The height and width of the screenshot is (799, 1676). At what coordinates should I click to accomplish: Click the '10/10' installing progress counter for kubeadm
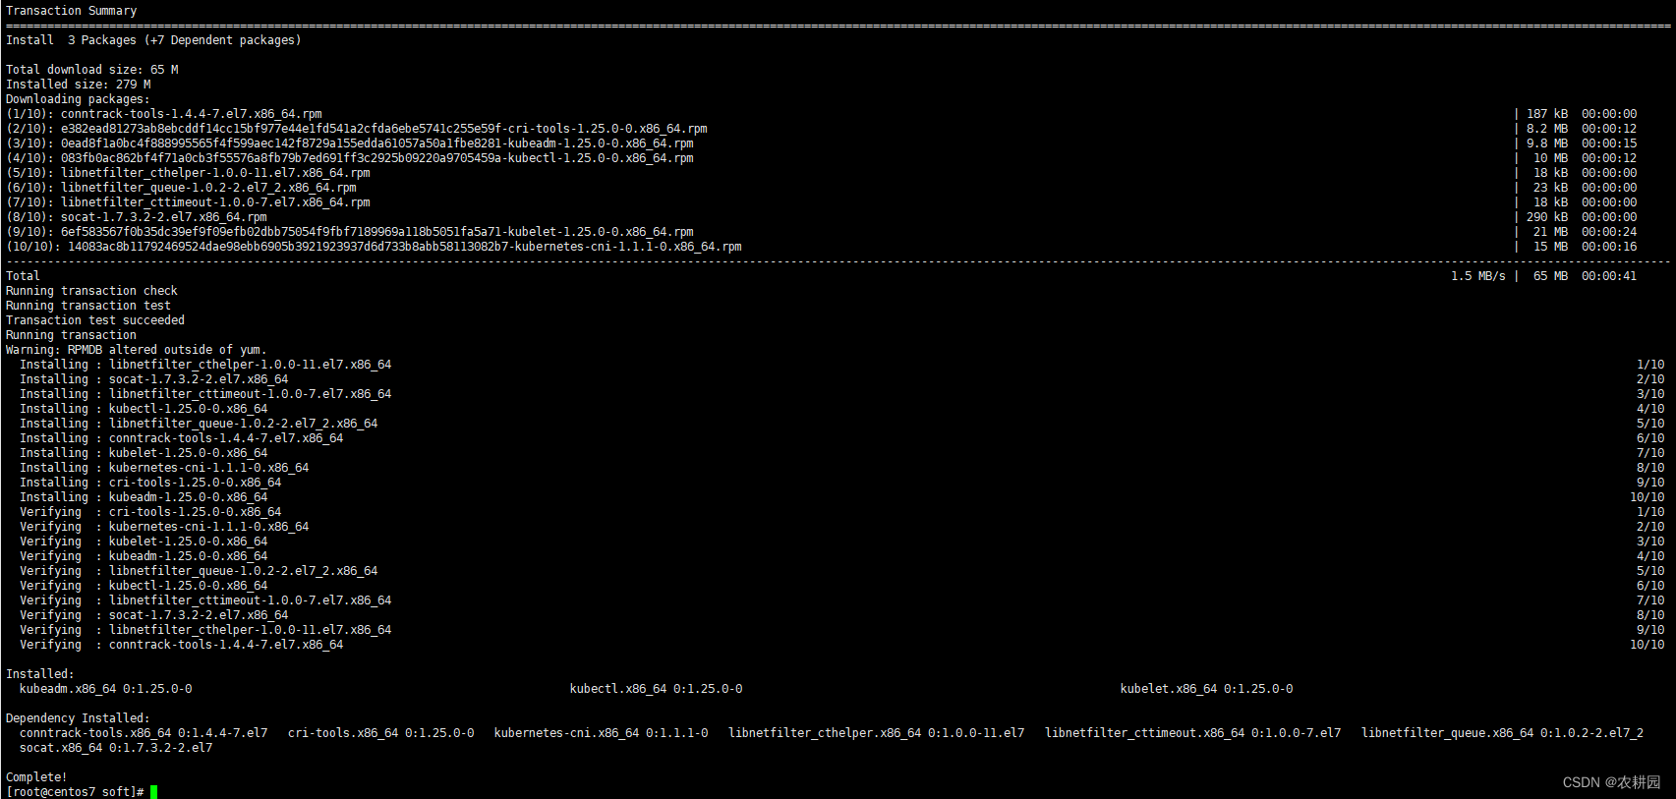tap(1647, 497)
